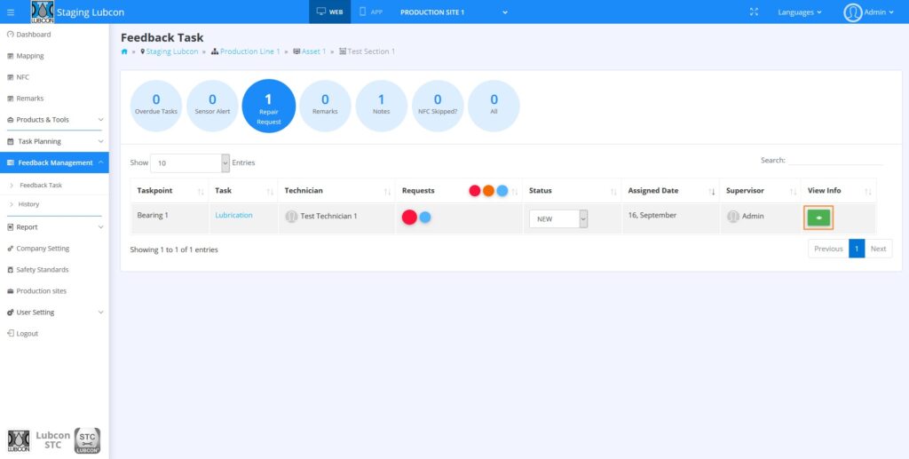Click red request dot in Bearing 1 row
This screenshot has height=459, width=909.
410,218
